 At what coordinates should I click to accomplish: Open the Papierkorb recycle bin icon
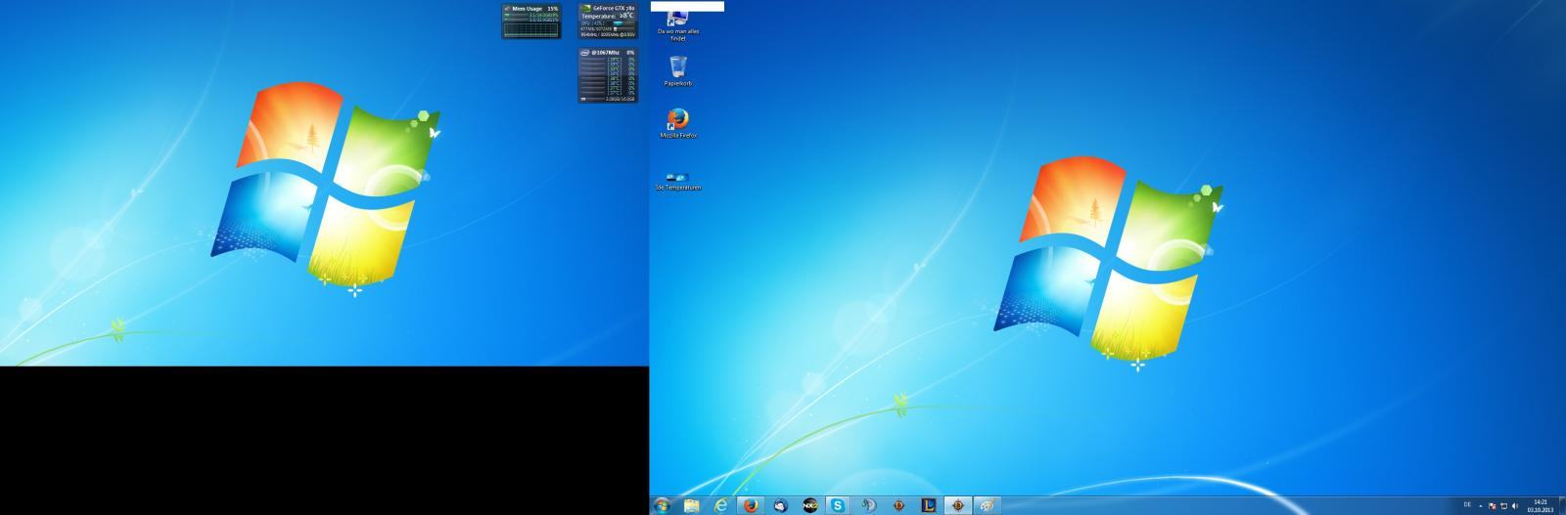pyautogui.click(x=678, y=71)
